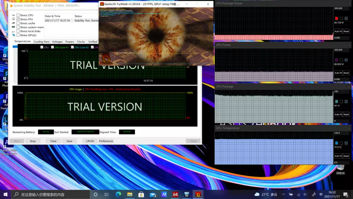Open Task View from the taskbar
This screenshot has height=199, width=353.
[x=107, y=194]
